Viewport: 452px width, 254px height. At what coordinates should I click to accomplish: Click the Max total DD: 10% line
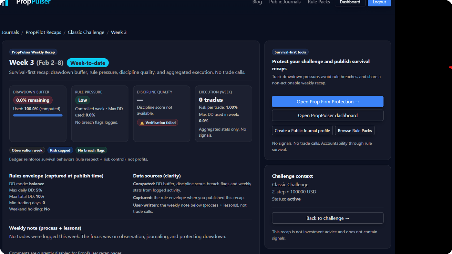pyautogui.click(x=27, y=196)
